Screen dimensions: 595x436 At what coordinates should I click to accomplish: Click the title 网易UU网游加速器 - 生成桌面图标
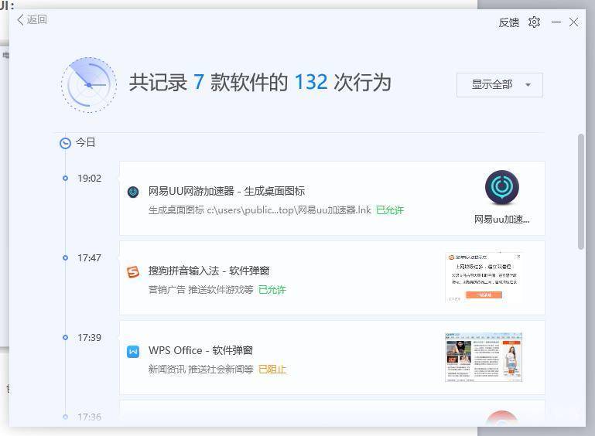(227, 191)
